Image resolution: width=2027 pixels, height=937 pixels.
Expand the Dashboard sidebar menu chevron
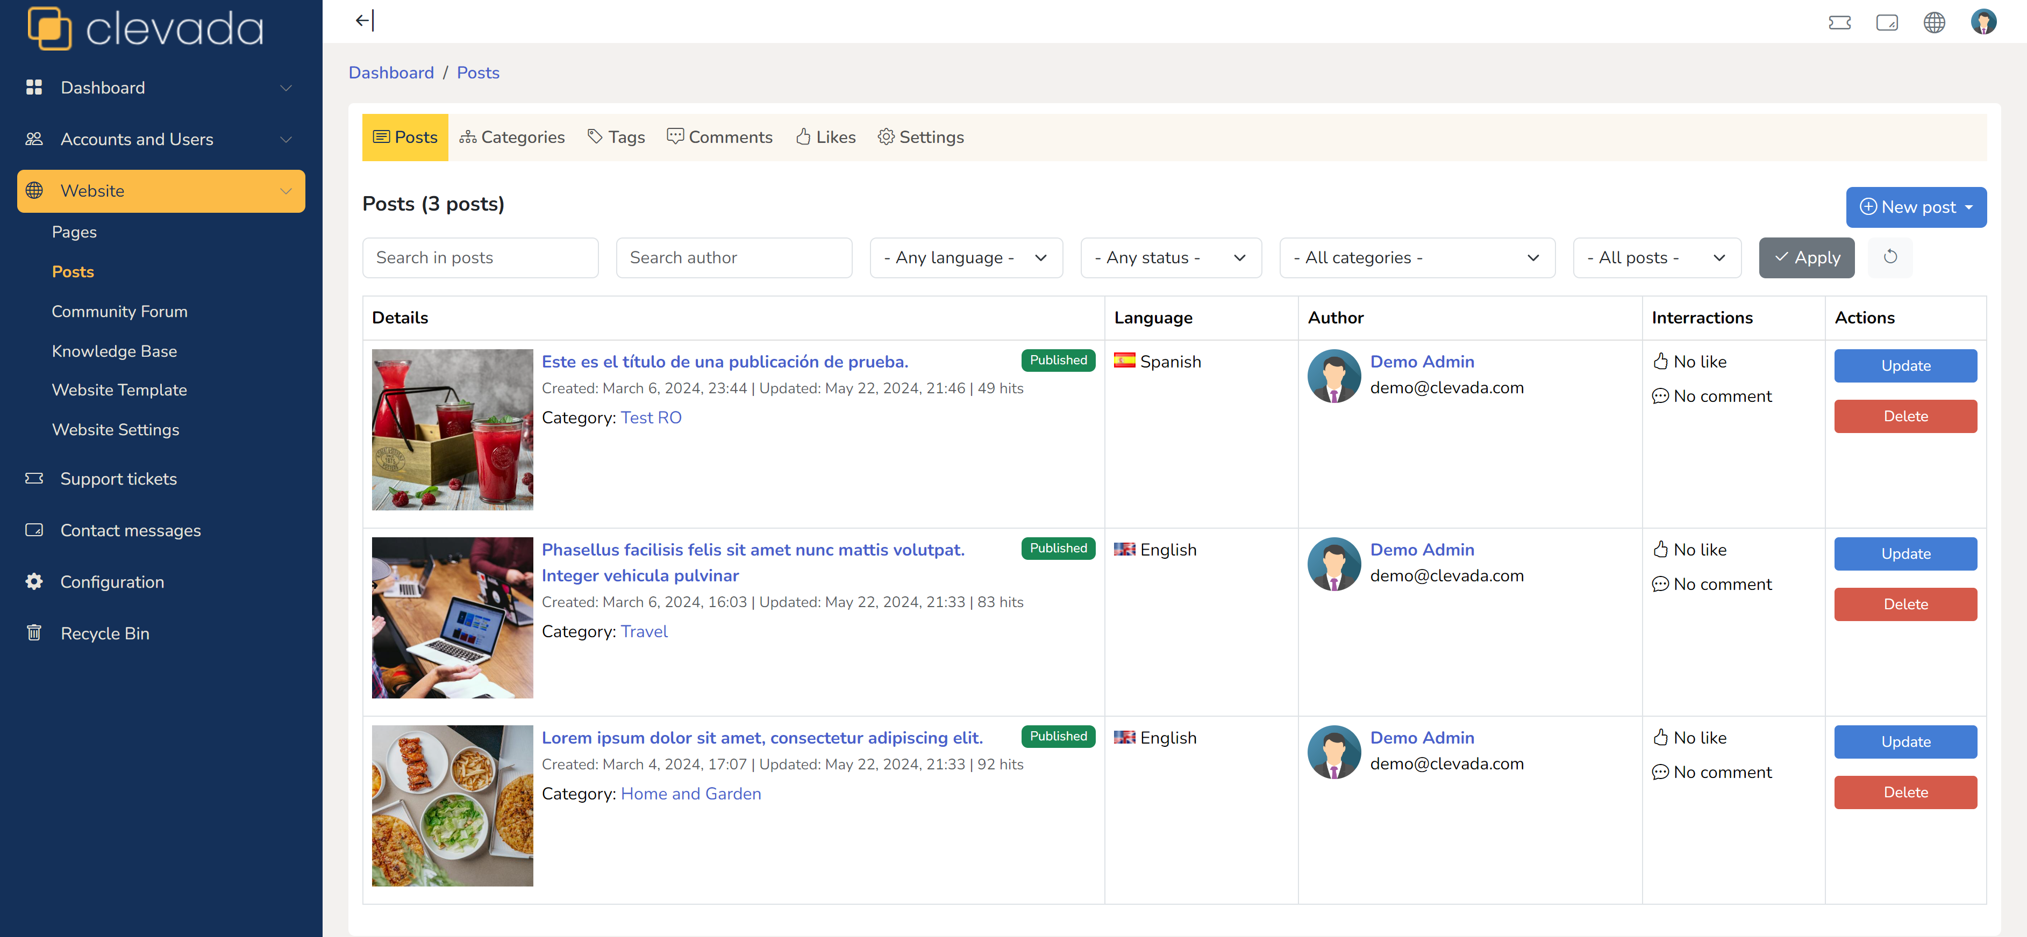tap(287, 88)
